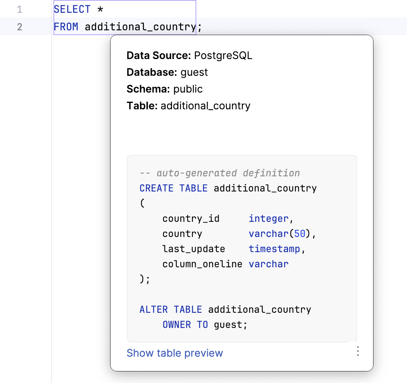This screenshot has height=383, width=407.
Task: Click the ALTER TABLE statement in the definition
Action: pyautogui.click(x=170, y=309)
